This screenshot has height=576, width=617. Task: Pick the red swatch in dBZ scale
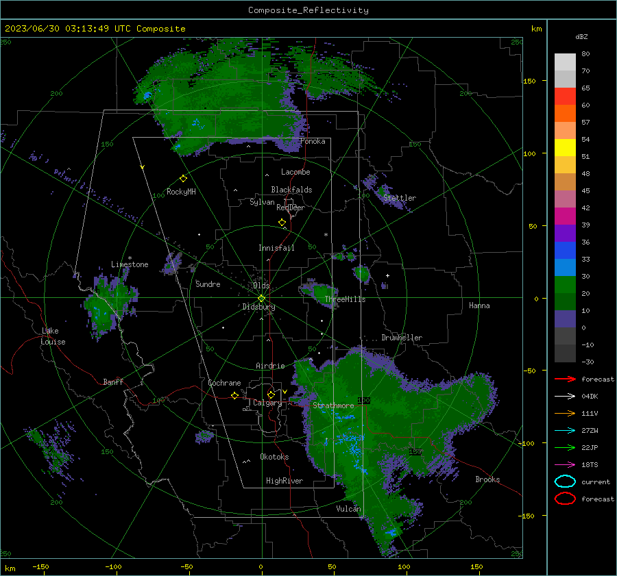pyautogui.click(x=565, y=97)
